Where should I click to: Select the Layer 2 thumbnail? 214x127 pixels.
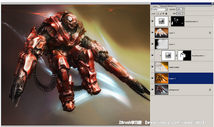(161, 44)
